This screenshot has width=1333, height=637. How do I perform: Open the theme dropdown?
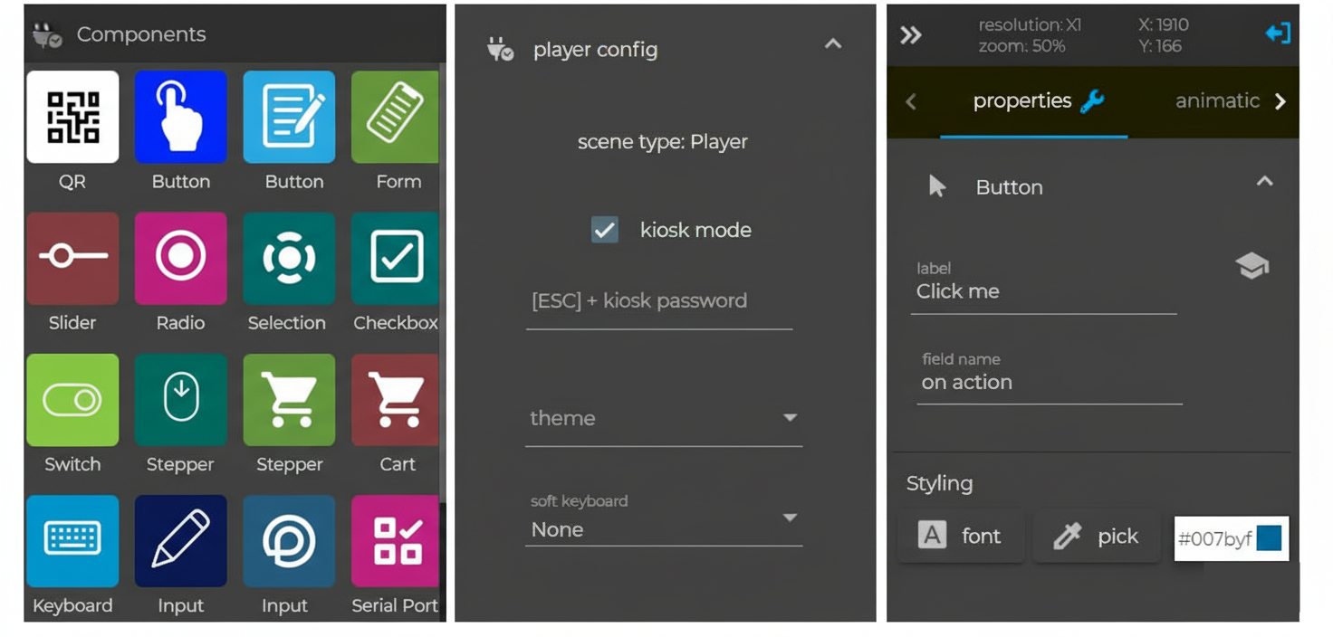pos(664,419)
